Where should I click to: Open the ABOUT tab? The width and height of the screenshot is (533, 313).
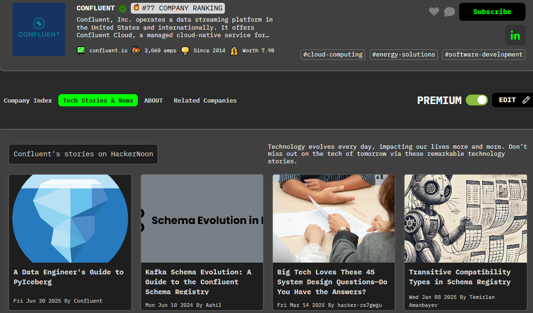click(153, 100)
